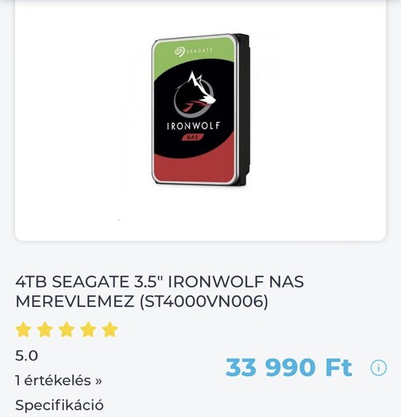Click the second yellow rating star
Viewport: 401px width, 417px height.
point(45,329)
